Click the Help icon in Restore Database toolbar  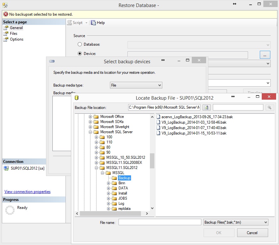point(93,23)
